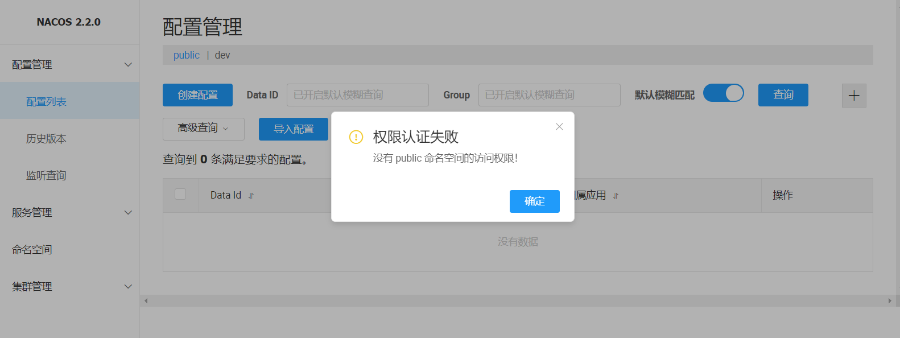The width and height of the screenshot is (900, 338).
Task: Open the 高级查询 dropdown
Action: pos(203,129)
